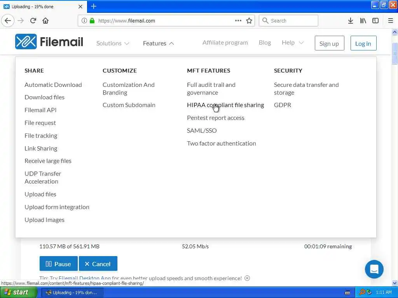This screenshot has width=398, height=298.
Task: Open Upload form integration link
Action: point(57,207)
